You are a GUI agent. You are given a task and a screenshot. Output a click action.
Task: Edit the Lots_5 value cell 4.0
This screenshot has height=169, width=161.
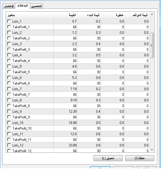[65, 66]
